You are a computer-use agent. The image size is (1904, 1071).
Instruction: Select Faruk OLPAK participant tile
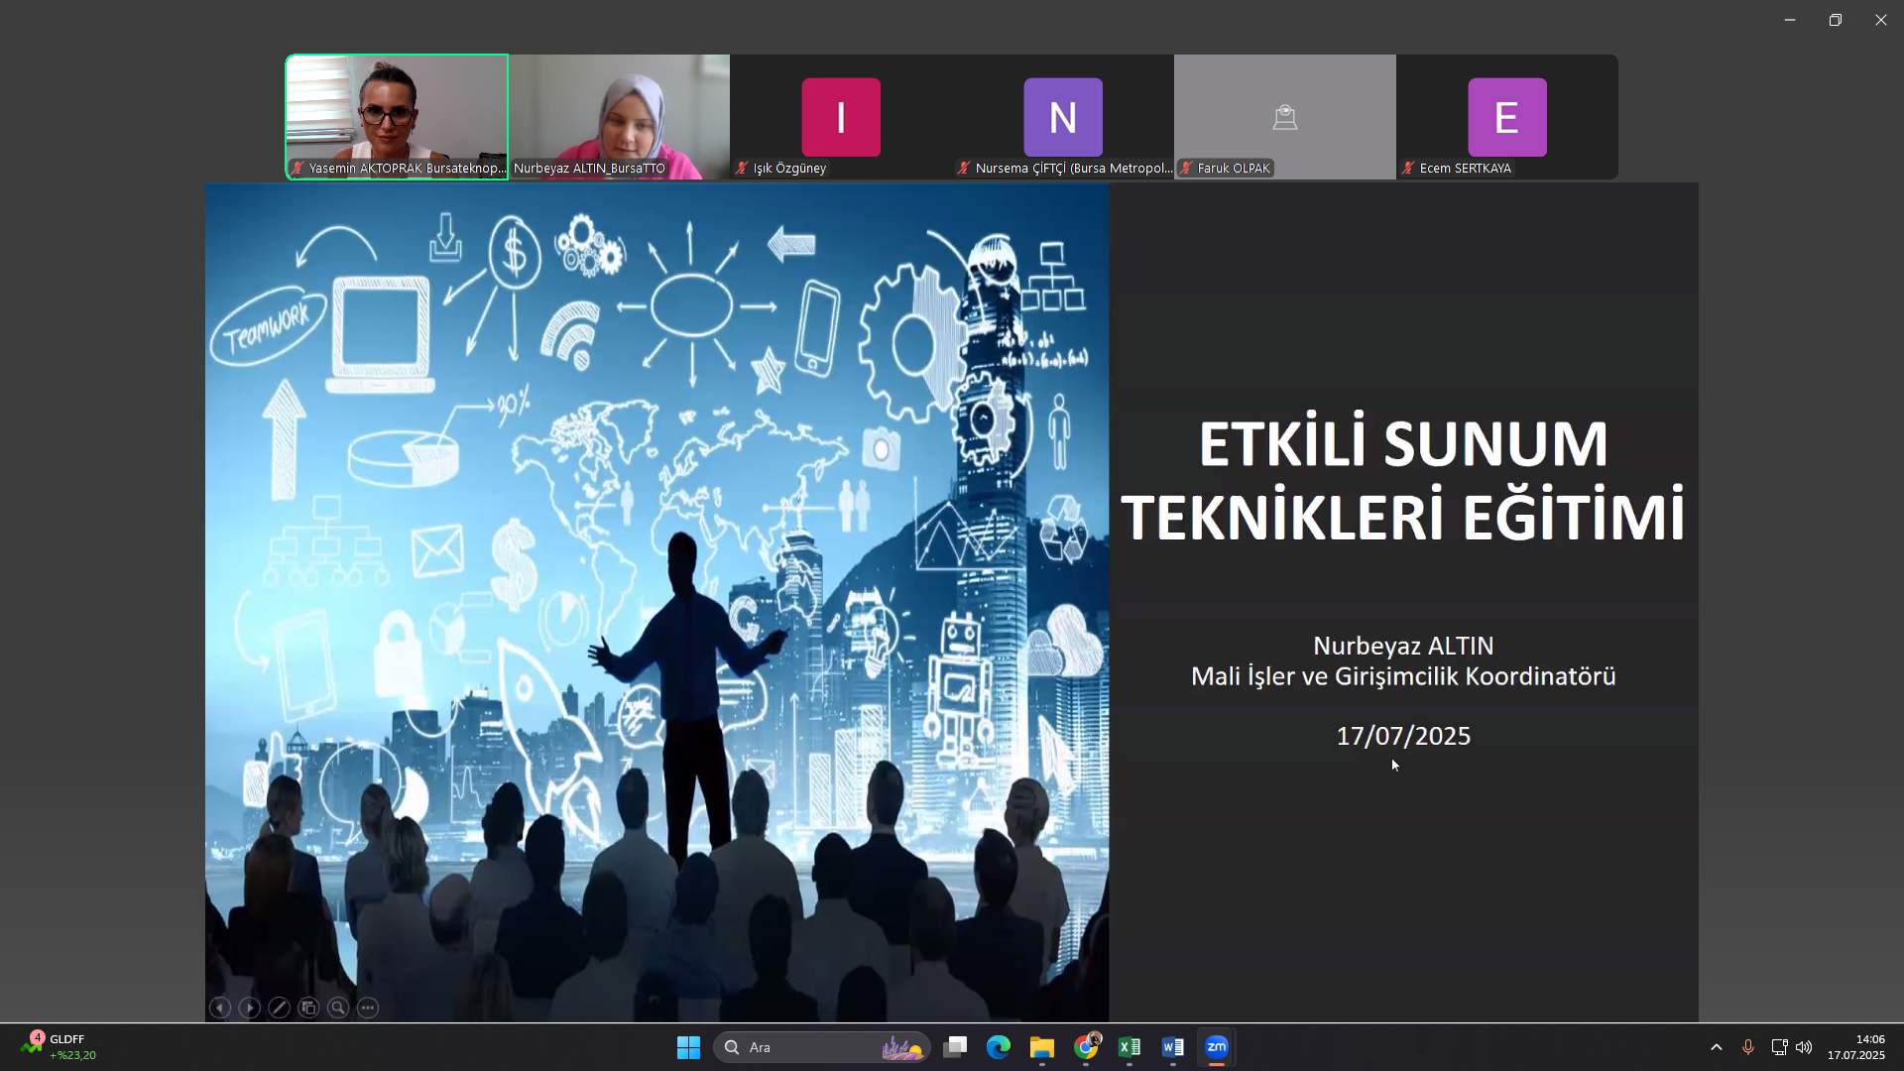1284,117
